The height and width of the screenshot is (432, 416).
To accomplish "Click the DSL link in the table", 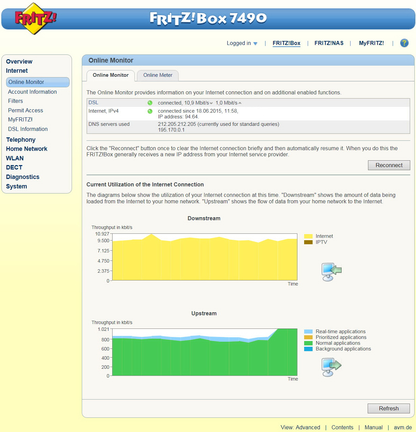I will 93,103.
